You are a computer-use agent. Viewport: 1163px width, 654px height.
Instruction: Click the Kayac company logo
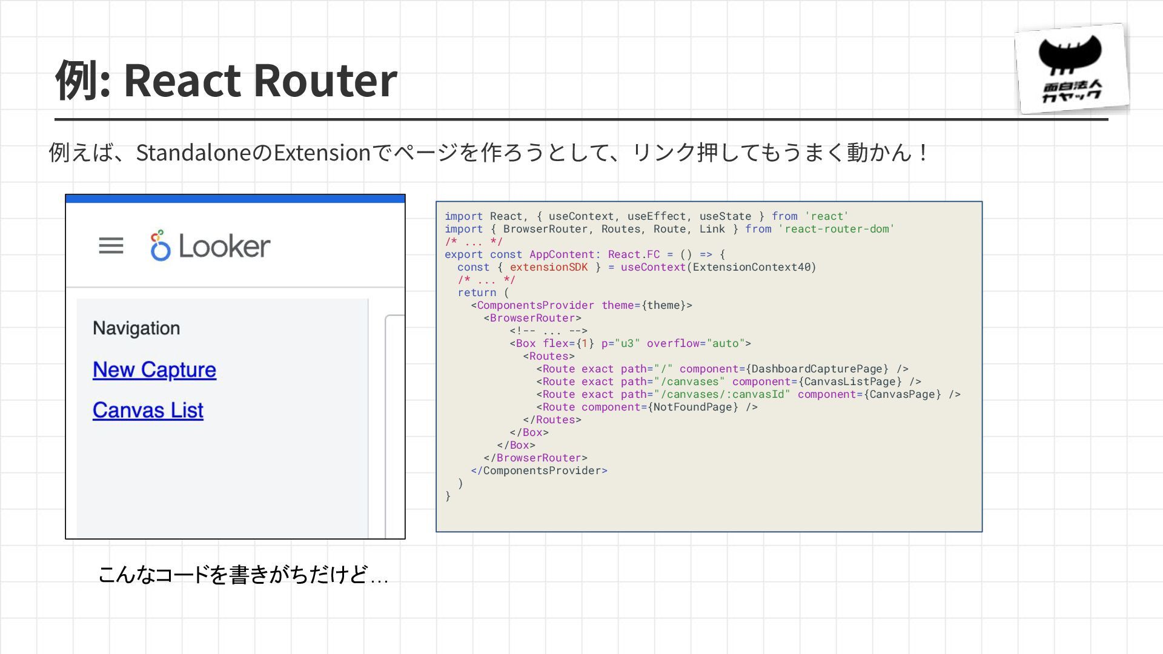(x=1071, y=68)
